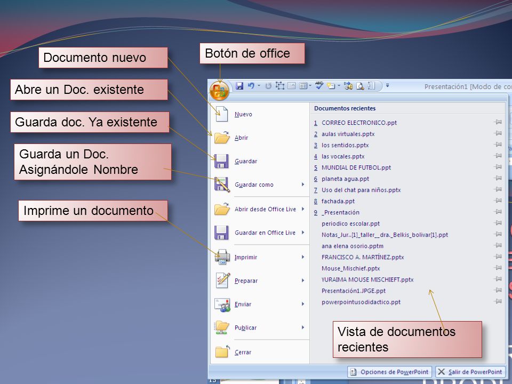The height and width of the screenshot is (384, 512).
Task: Expand the Enviar submenu arrow
Action: [x=303, y=304]
